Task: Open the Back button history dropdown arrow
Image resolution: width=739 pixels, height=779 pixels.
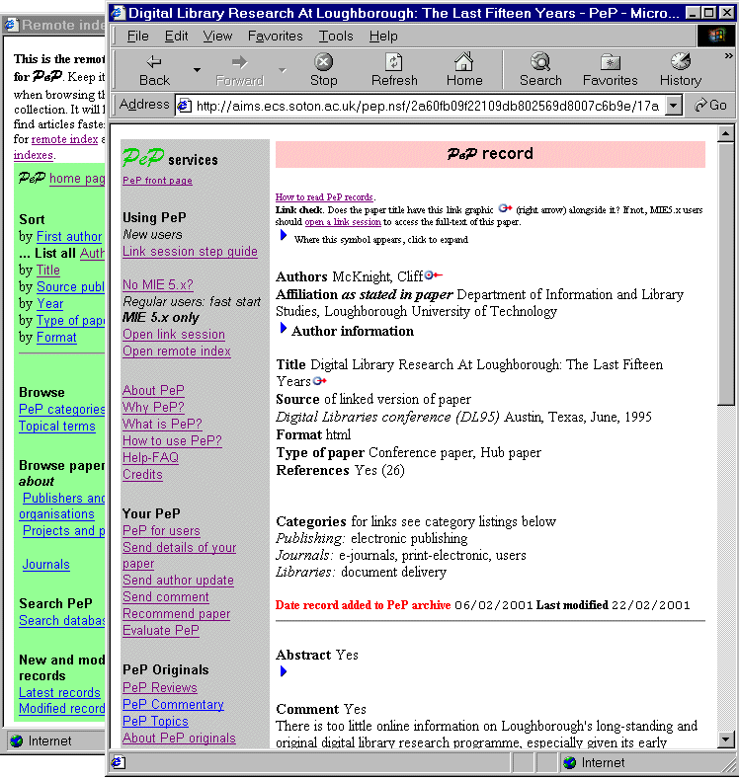Action: [197, 70]
